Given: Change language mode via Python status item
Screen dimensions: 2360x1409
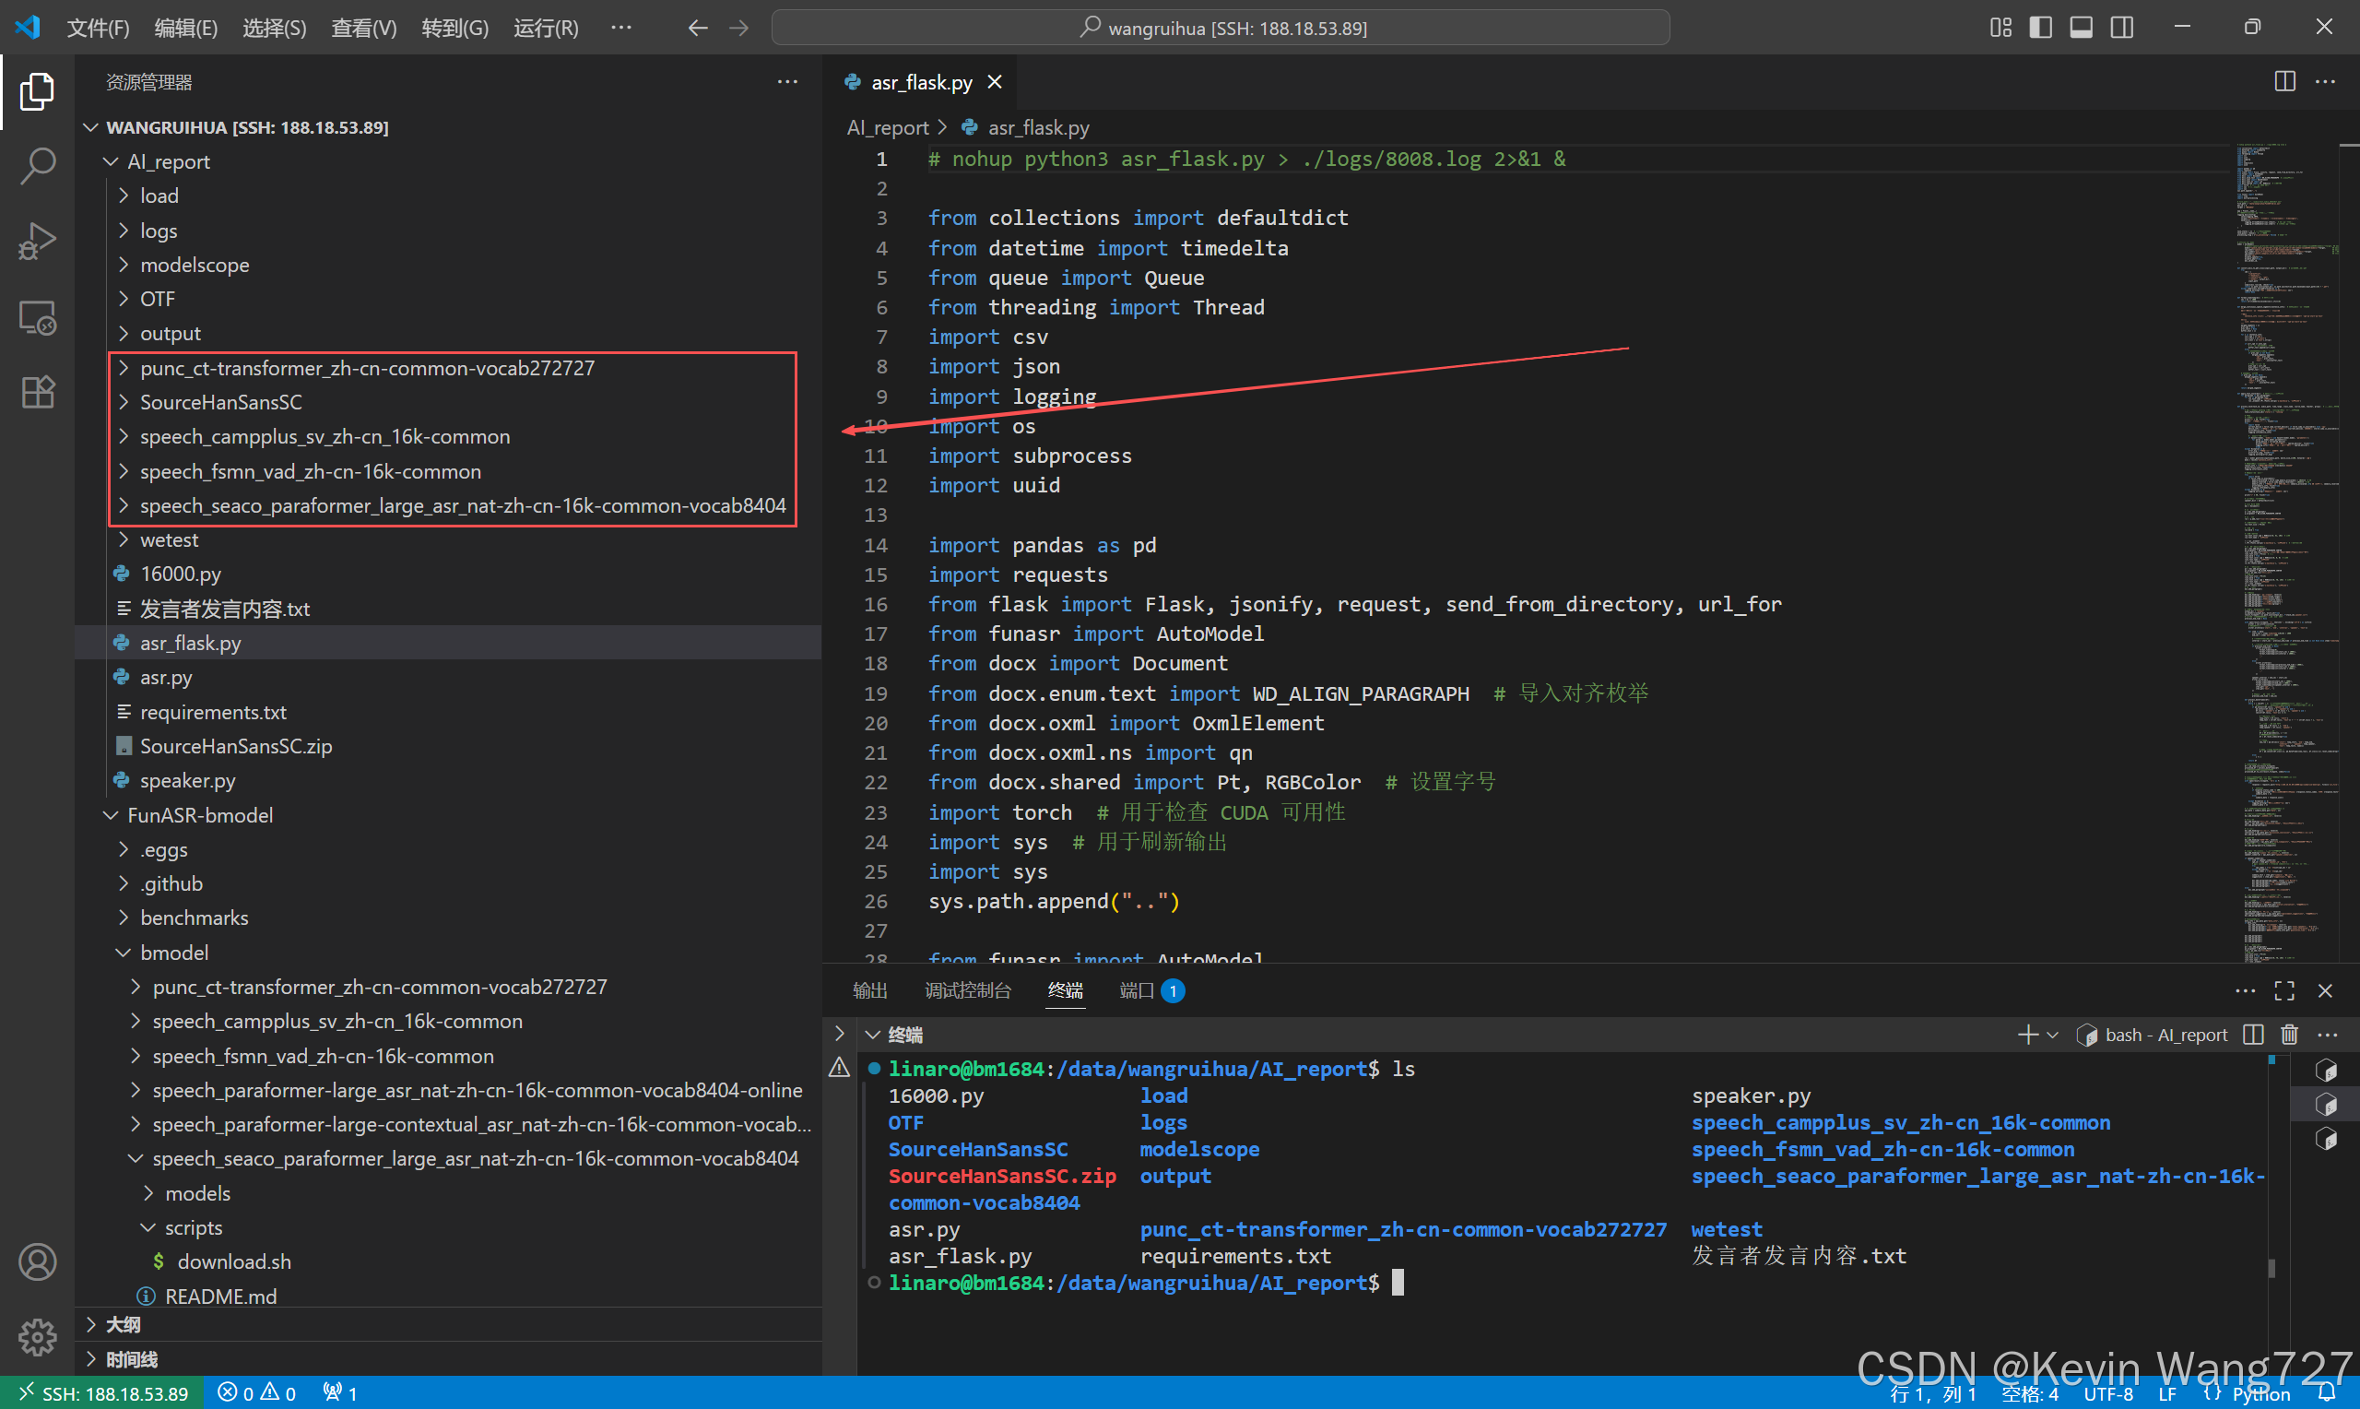Looking at the screenshot, I should 2260,1392.
